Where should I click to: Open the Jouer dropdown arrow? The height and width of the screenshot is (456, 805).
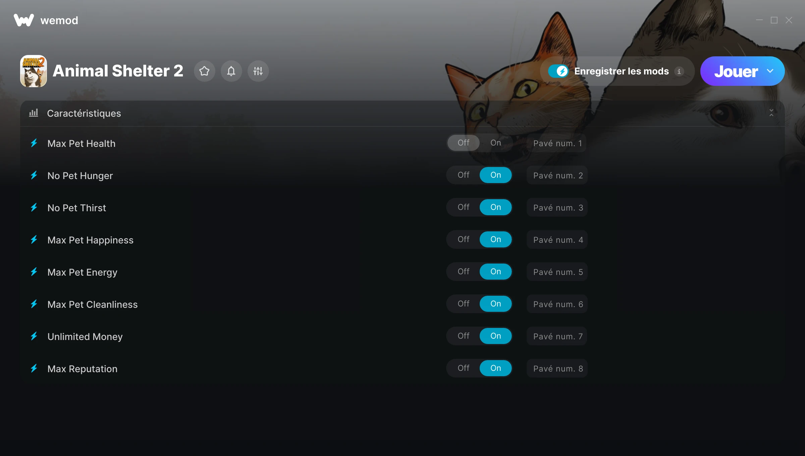[x=770, y=71]
